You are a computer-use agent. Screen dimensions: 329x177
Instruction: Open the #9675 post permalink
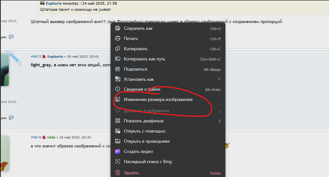(x=36, y=57)
